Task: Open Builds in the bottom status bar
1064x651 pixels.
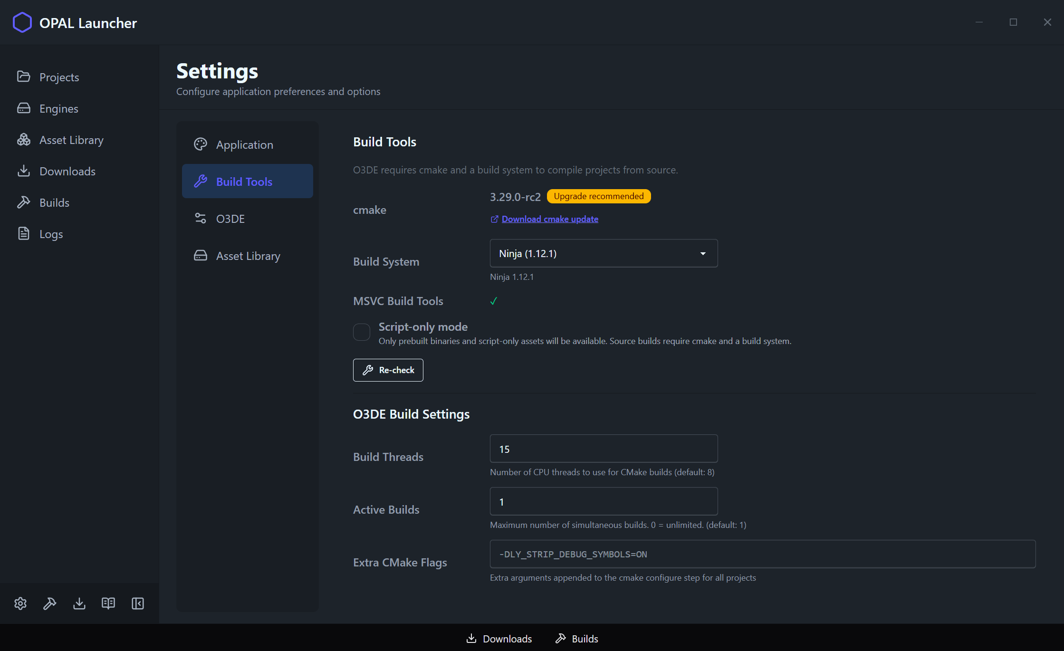Action: coord(577,639)
